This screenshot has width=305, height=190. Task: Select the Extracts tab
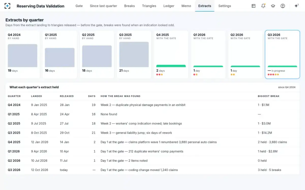tap(205, 6)
